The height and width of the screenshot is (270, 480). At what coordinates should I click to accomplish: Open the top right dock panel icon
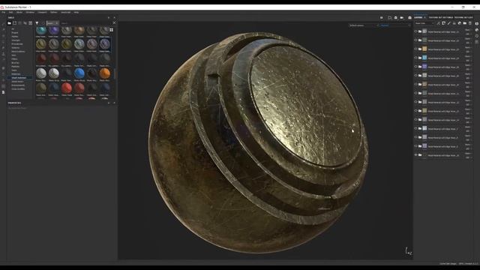click(477, 23)
